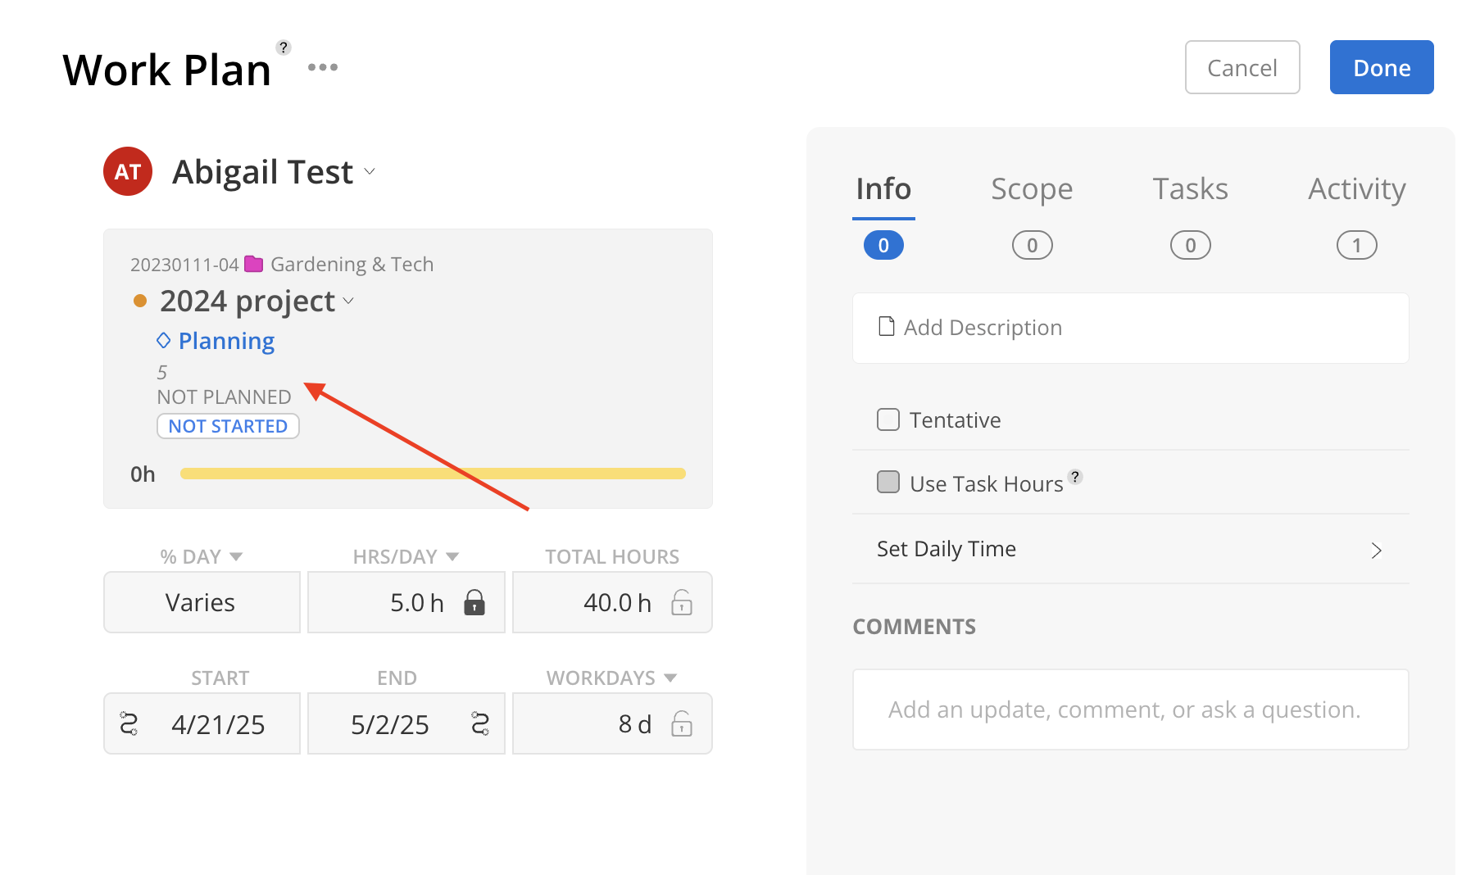Enable the Tentative checkbox
The height and width of the screenshot is (875, 1480).
coord(888,419)
